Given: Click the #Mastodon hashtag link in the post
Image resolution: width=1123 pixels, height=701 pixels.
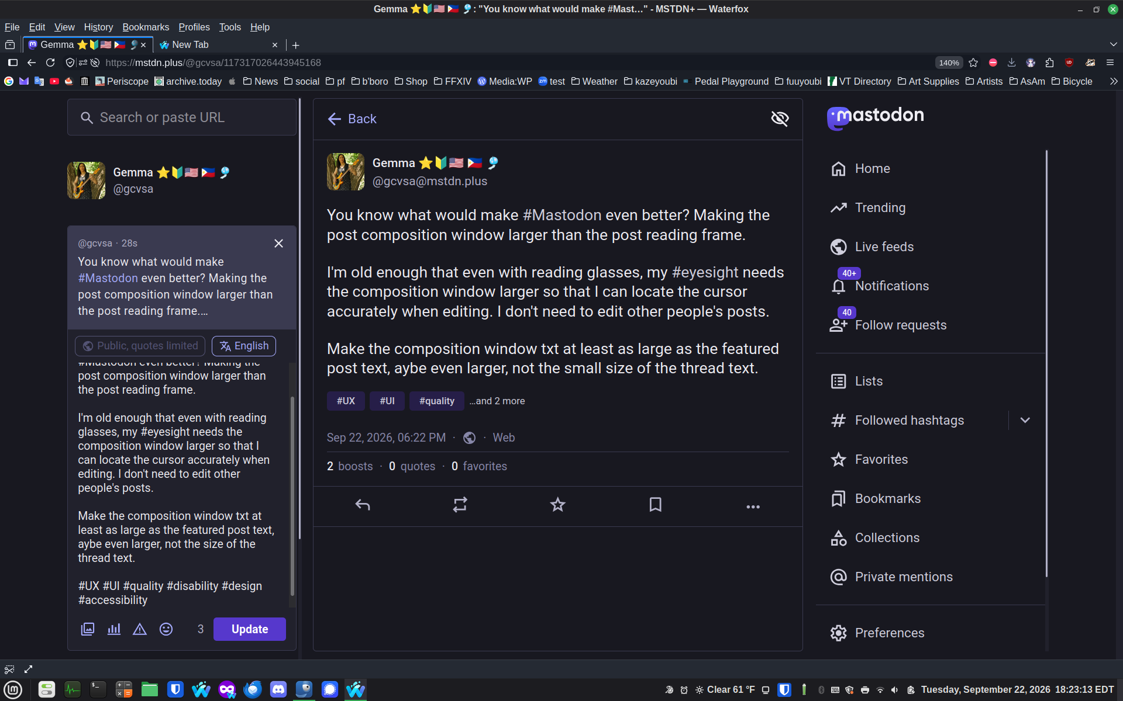Looking at the screenshot, I should [561, 215].
